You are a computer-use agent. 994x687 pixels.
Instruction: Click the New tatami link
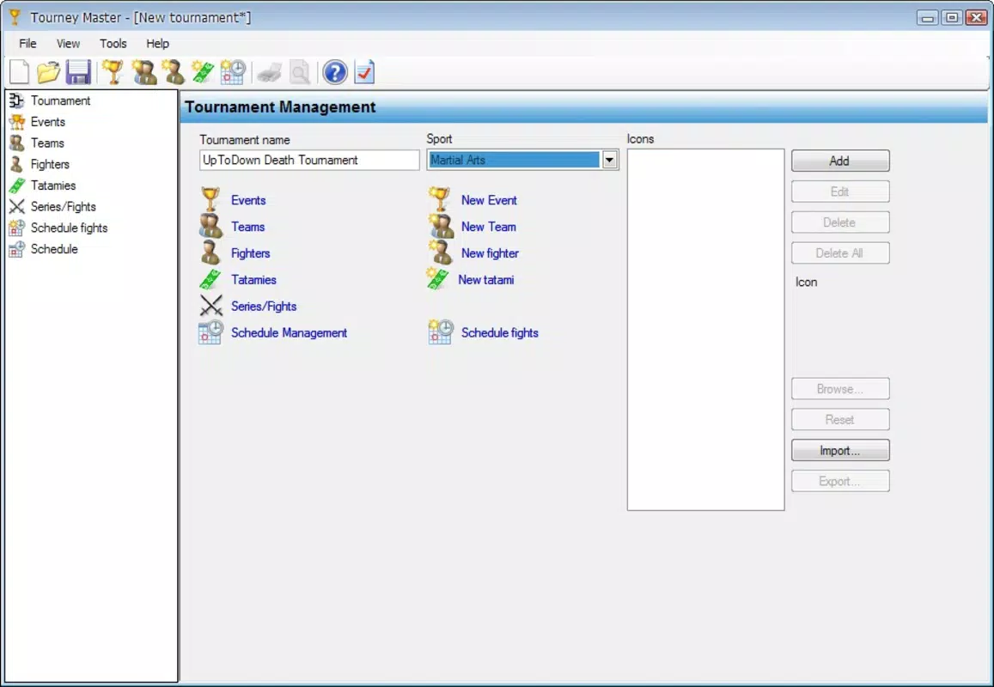pos(485,280)
